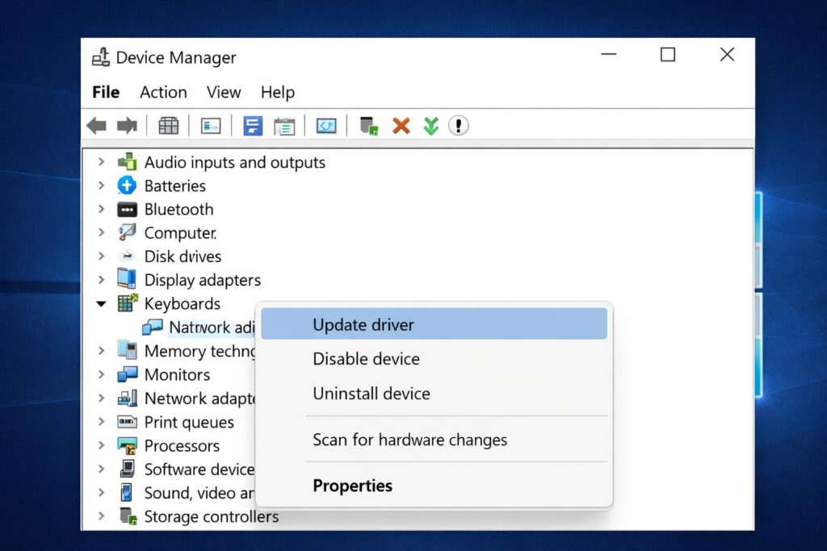Open Properties from the context menu
The height and width of the screenshot is (551, 827).
[352, 486]
